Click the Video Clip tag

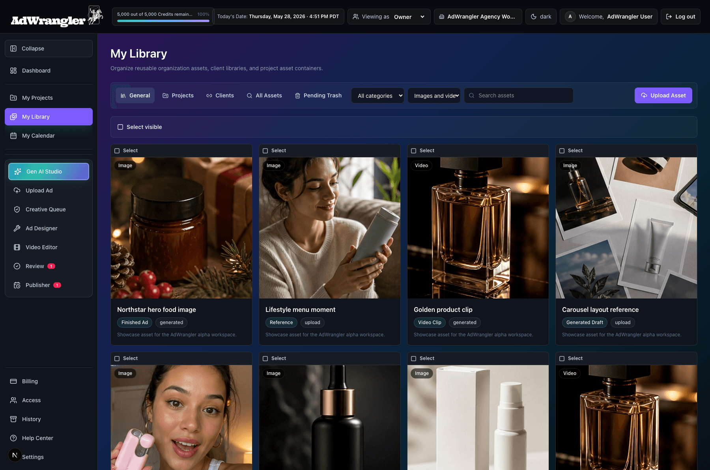[430, 323]
